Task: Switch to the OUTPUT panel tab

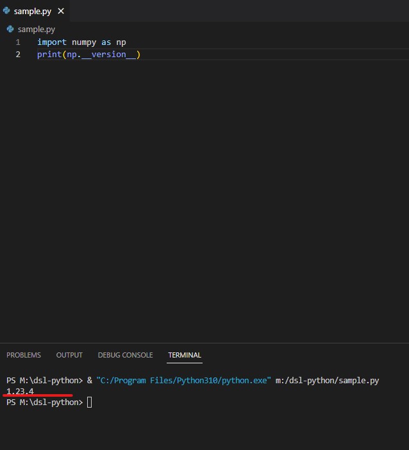Action: [x=69, y=355]
